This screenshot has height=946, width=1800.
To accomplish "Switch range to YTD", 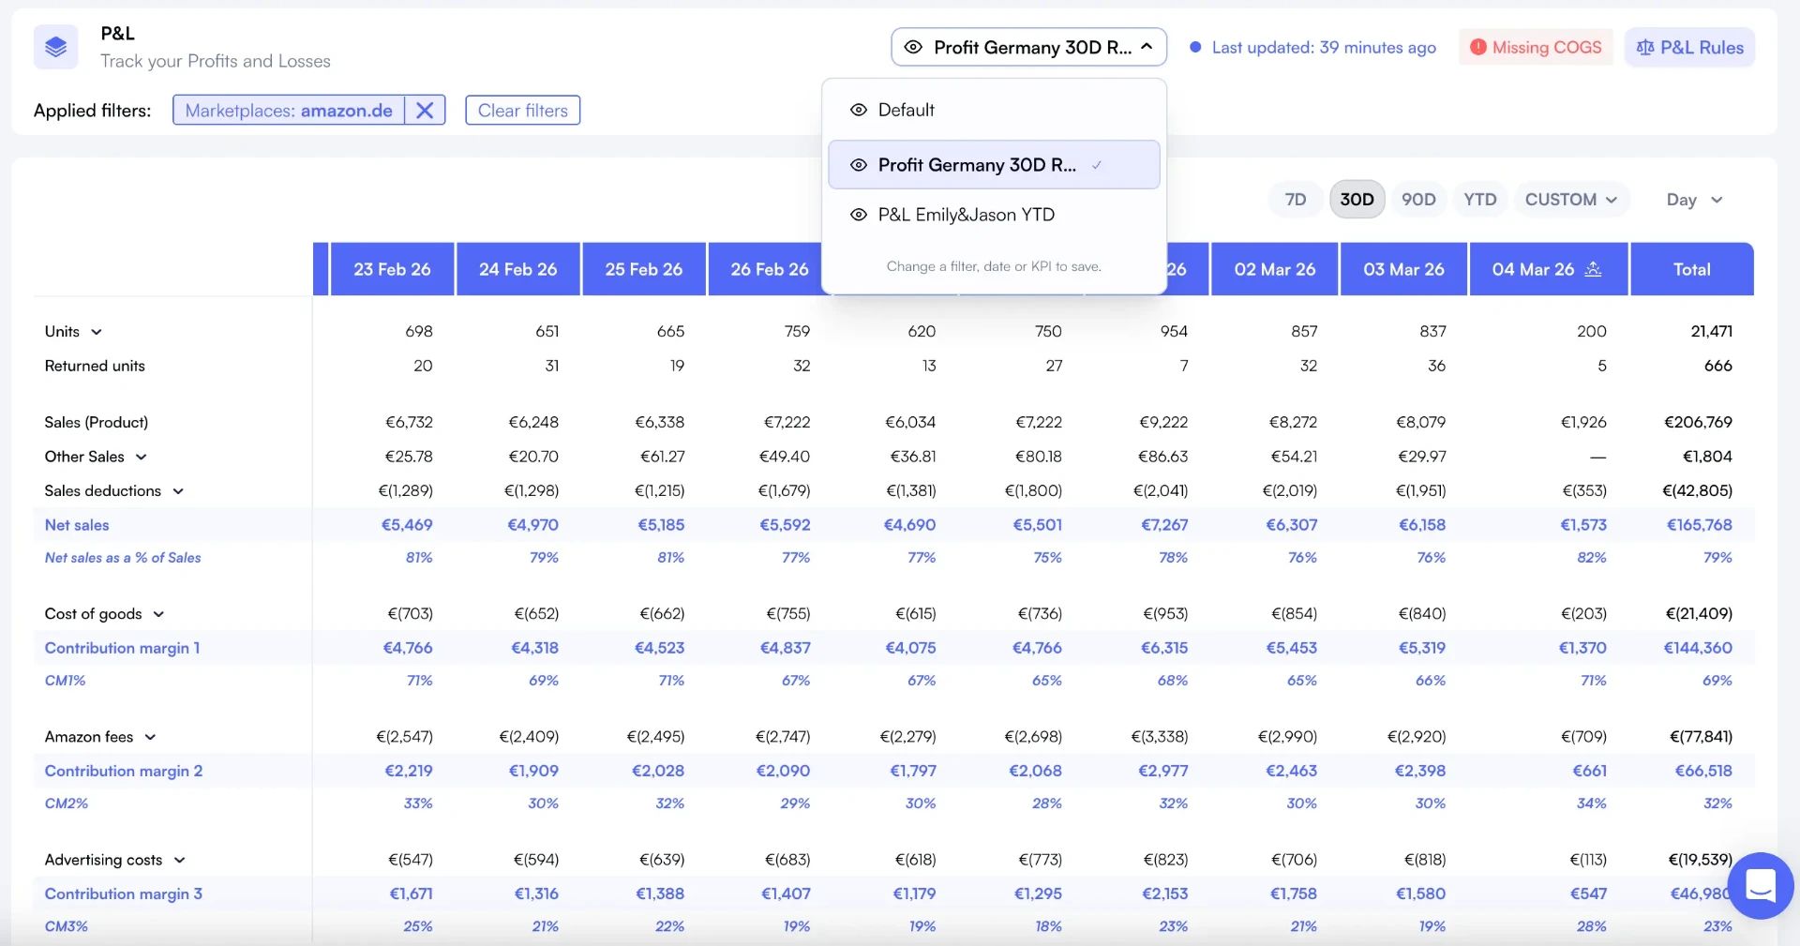I will tap(1480, 200).
